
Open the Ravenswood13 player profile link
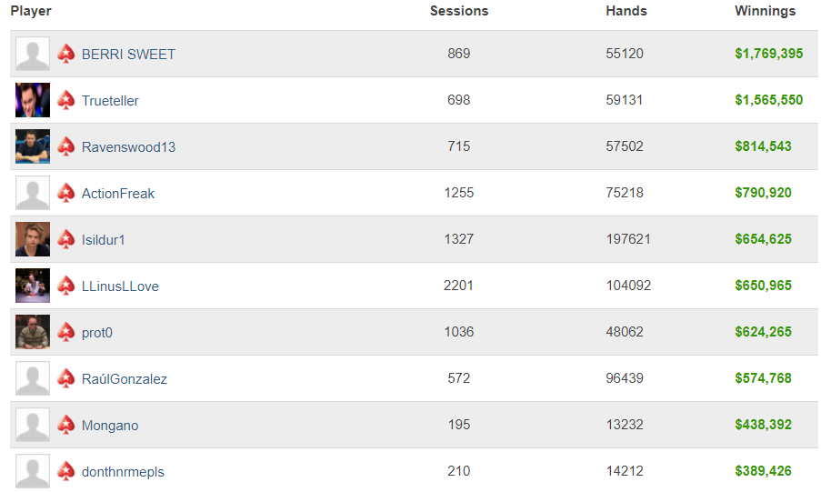tap(128, 146)
